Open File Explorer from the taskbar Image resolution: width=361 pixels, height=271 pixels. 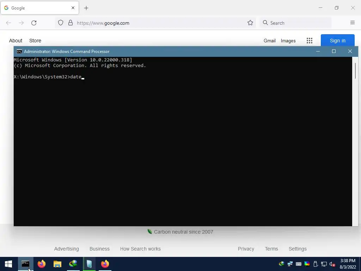pyautogui.click(x=57, y=264)
